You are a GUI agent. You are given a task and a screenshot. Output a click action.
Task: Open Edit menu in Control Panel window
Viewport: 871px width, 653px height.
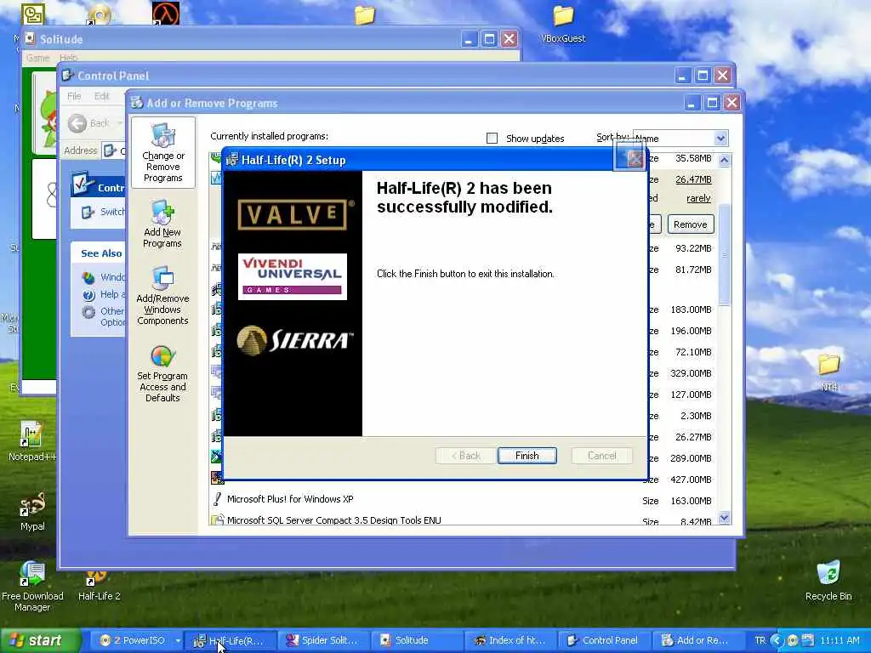pos(102,96)
